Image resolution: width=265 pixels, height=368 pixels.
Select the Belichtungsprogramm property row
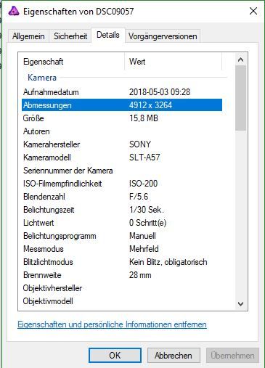[x=122, y=236]
